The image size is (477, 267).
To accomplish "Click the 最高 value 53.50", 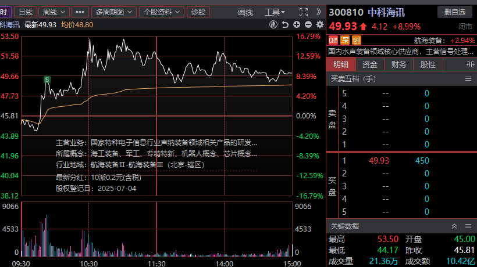I will coord(388,239).
